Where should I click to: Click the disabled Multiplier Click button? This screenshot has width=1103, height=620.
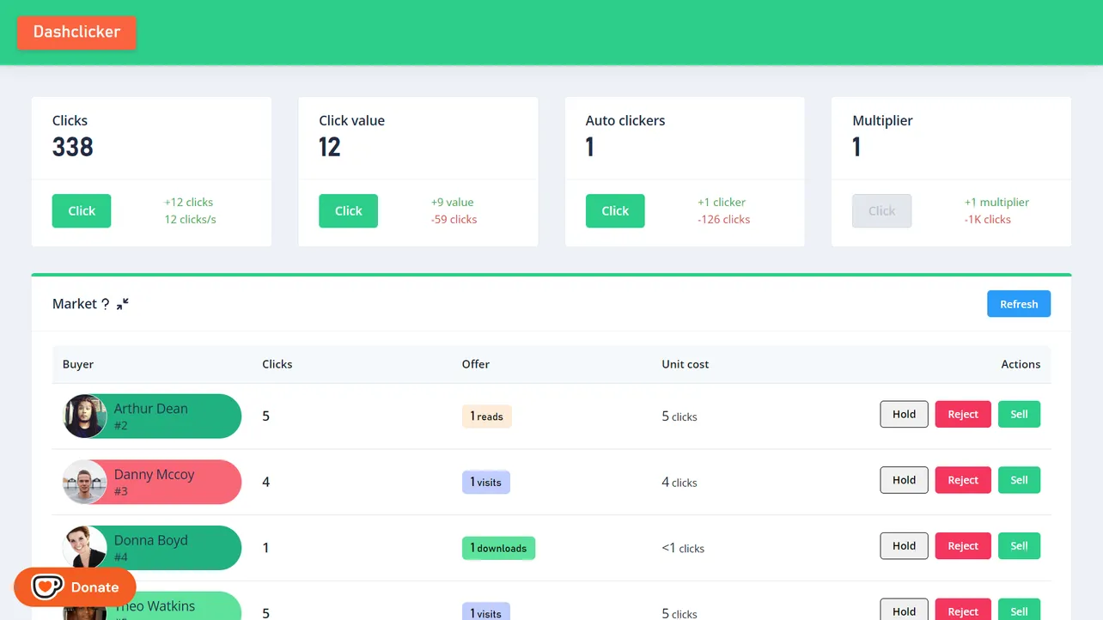coord(881,211)
